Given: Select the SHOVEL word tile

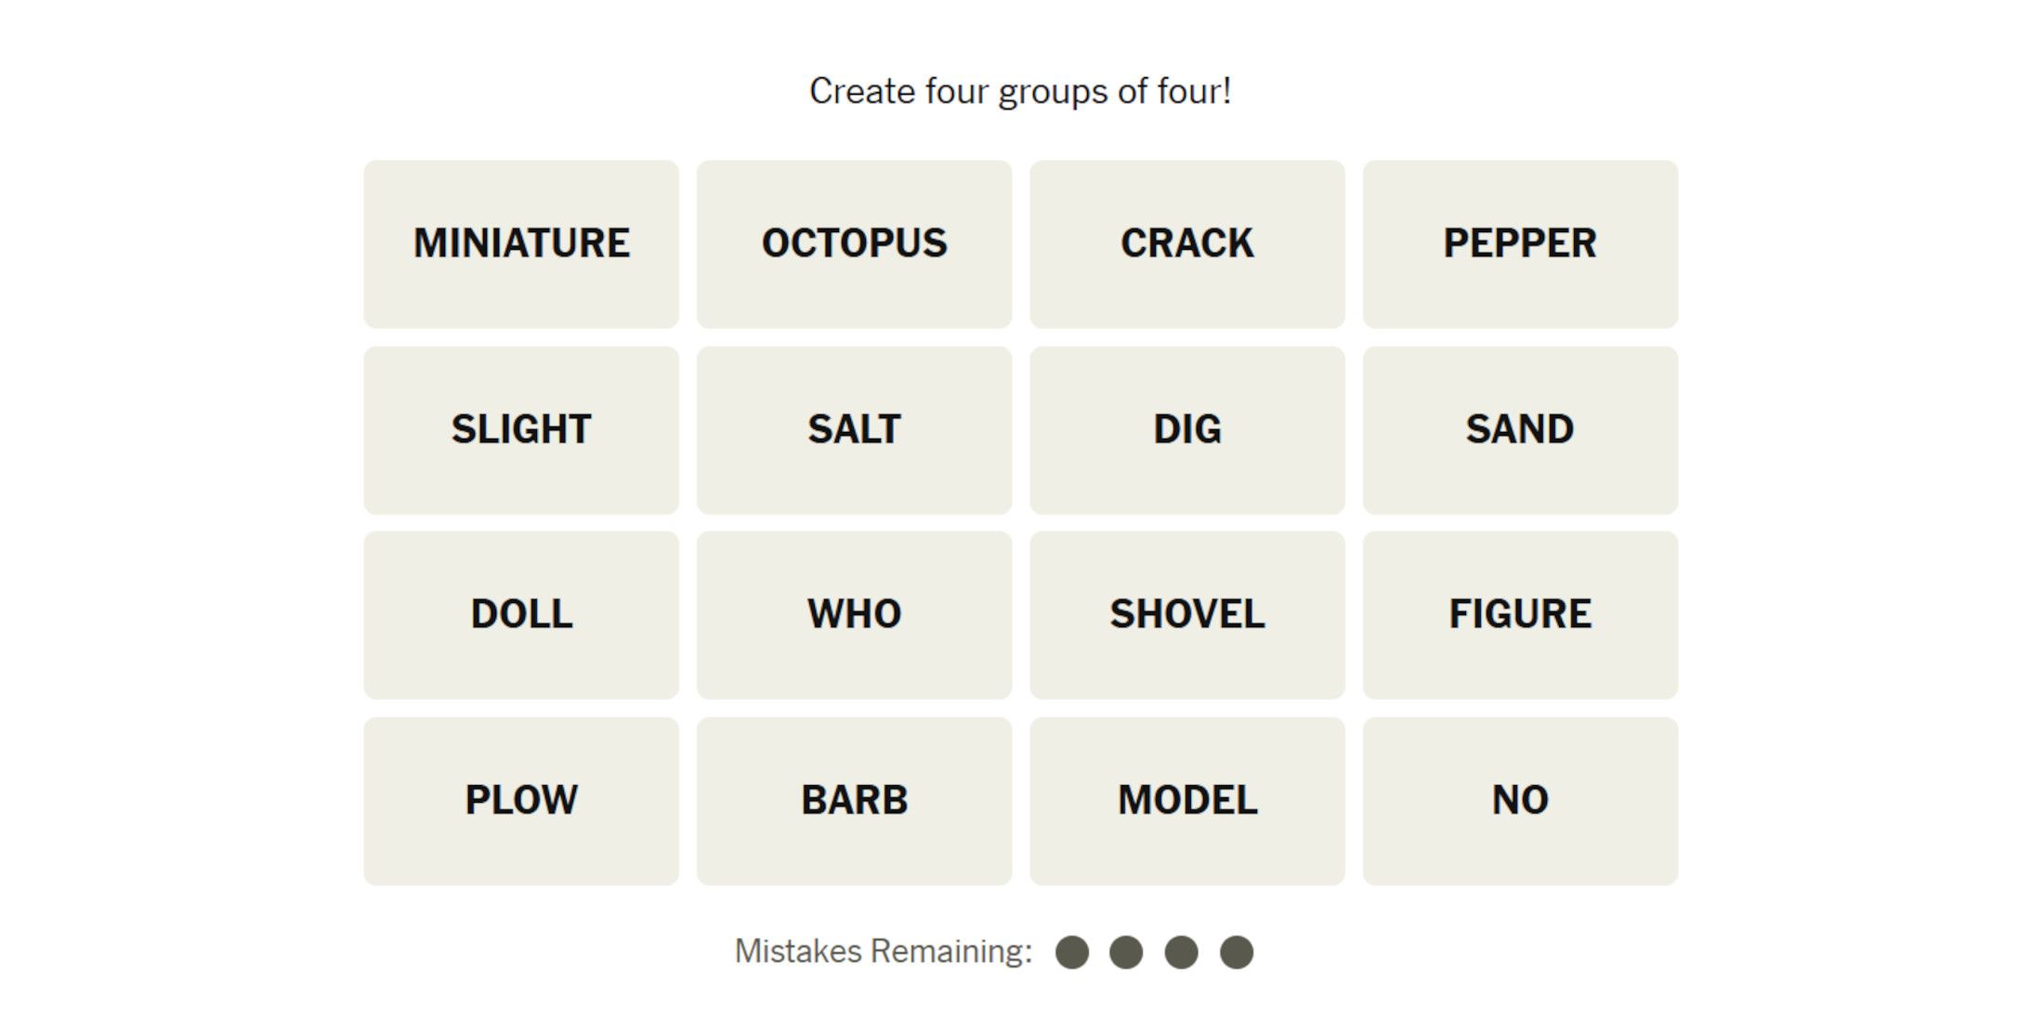Looking at the screenshot, I should 1186,614.
